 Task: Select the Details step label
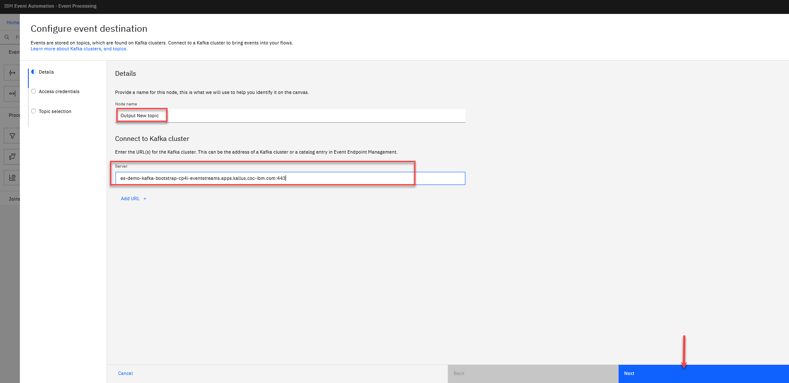pyautogui.click(x=46, y=72)
